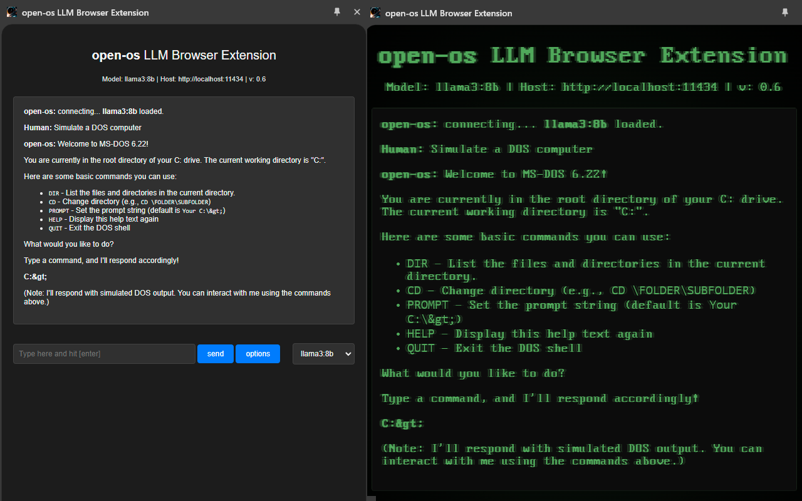
Task: Click green 'What would you like to do?' text
Action: click(473, 373)
